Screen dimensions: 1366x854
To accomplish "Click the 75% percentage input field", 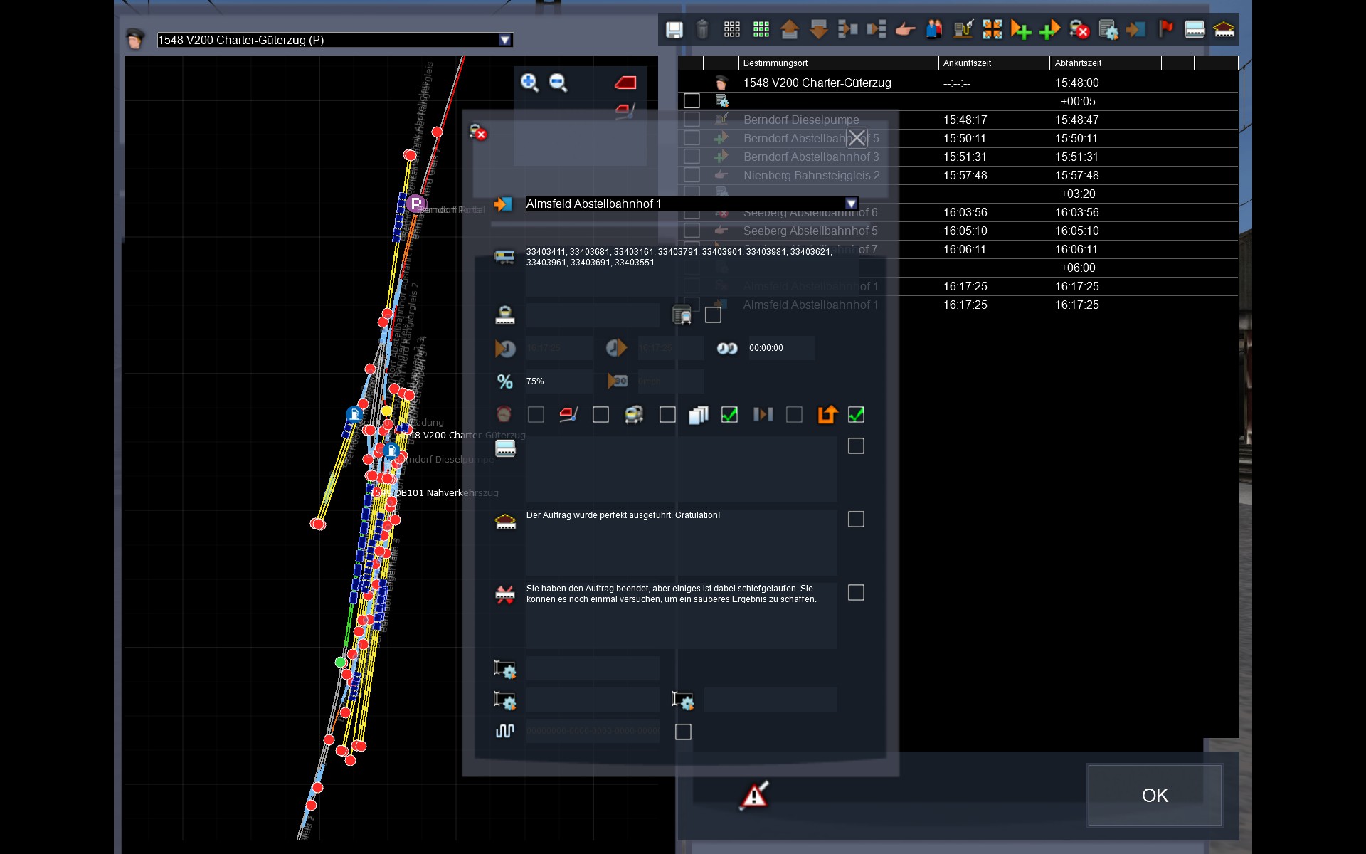I will coord(558,381).
